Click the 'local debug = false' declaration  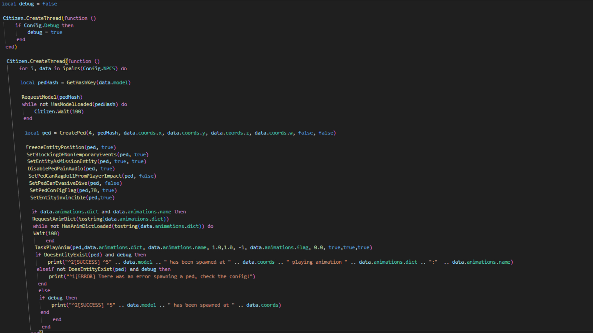click(x=29, y=4)
